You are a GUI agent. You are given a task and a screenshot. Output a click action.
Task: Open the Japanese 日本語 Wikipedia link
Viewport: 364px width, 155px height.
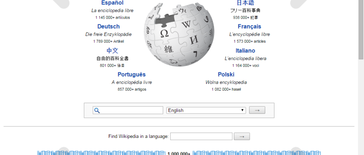click(246, 3)
